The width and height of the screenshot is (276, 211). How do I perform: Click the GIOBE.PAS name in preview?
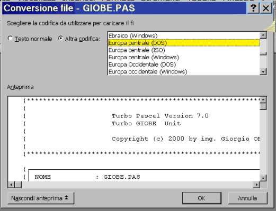[x=122, y=177]
